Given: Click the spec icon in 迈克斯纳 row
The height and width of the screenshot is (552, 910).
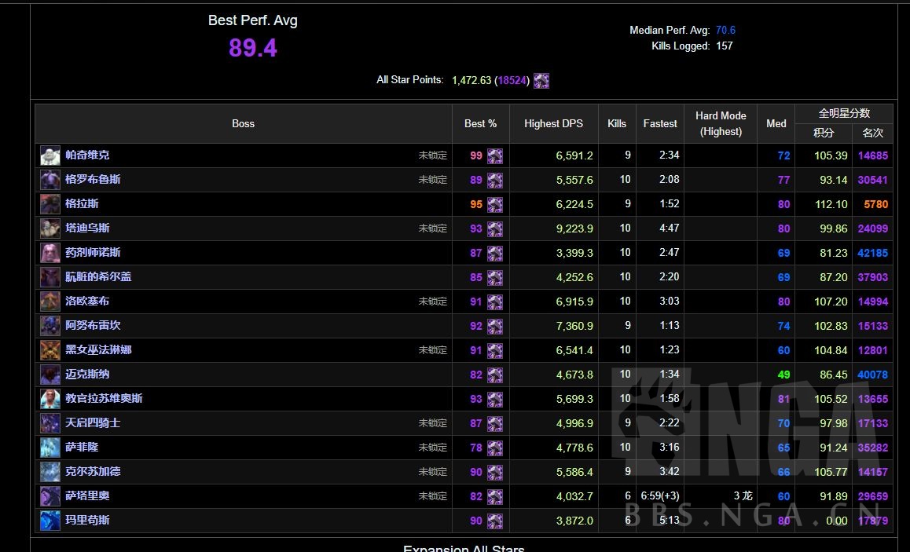Looking at the screenshot, I should tap(495, 375).
